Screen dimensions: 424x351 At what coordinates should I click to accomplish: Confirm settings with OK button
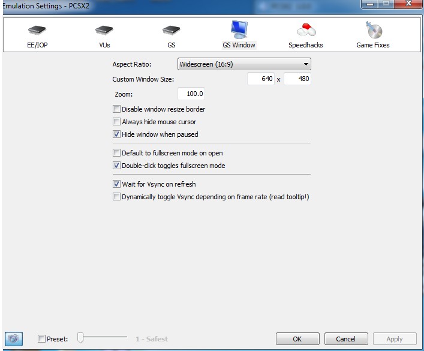pos(297,339)
